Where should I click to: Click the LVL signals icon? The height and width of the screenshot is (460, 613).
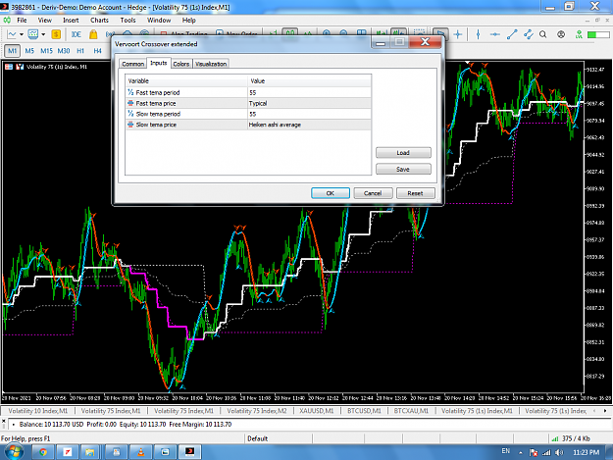579,34
